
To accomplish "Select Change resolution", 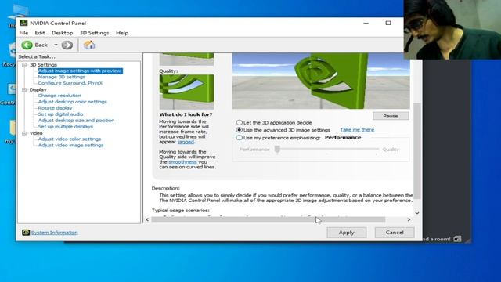I will click(59, 96).
